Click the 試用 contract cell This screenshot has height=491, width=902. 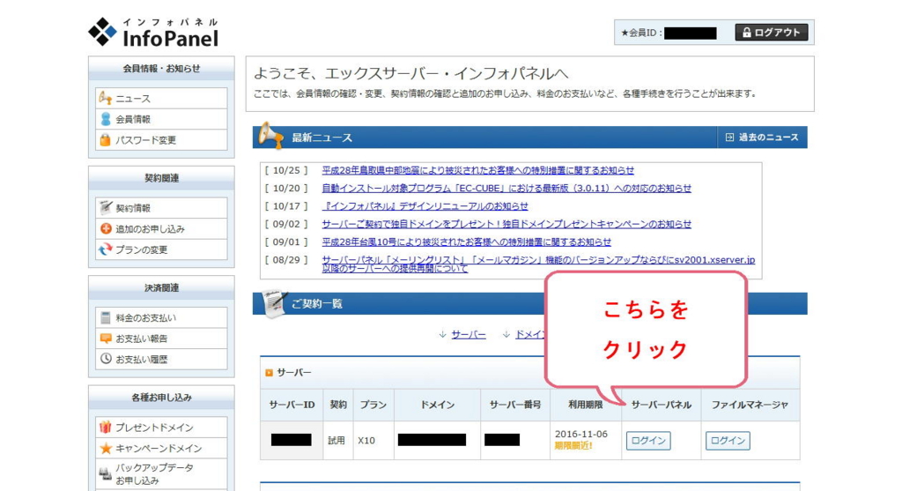(x=336, y=441)
